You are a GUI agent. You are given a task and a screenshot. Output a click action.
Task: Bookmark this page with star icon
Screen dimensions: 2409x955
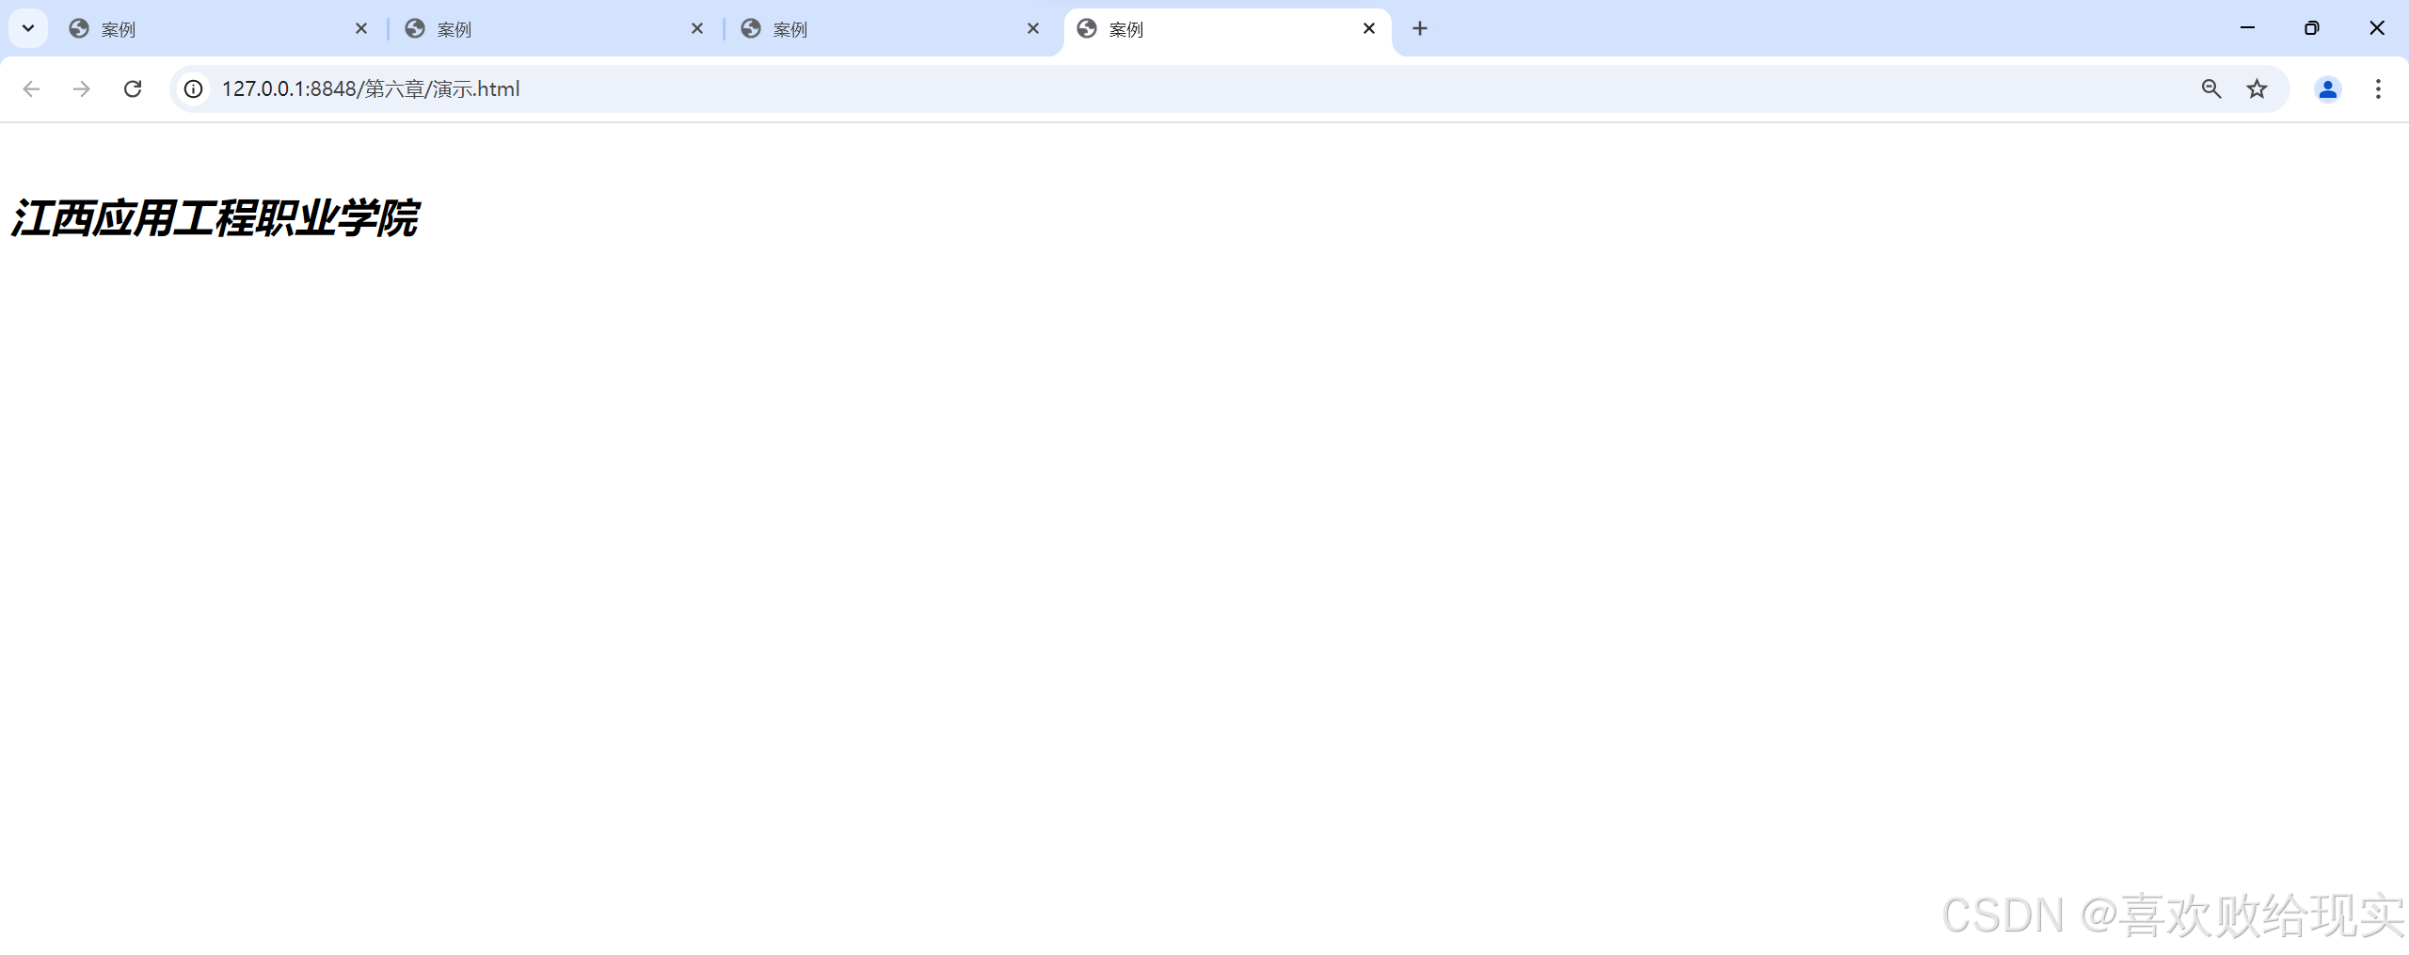point(2257,88)
